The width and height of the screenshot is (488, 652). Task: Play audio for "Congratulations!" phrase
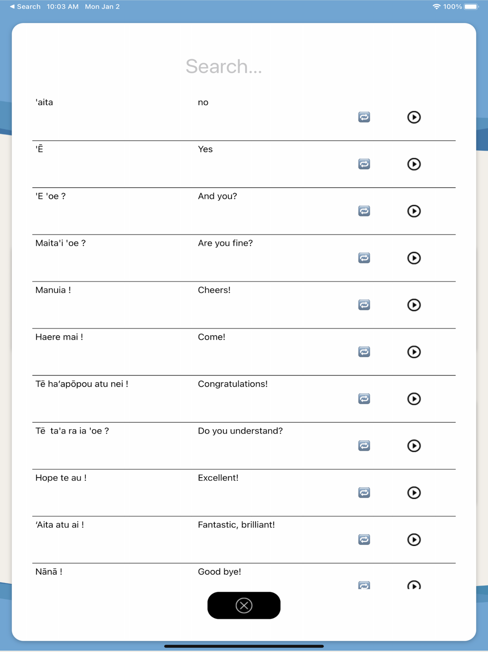click(414, 399)
